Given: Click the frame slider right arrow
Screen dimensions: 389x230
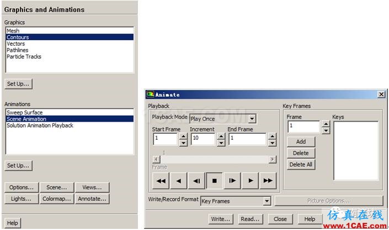Looking at the screenshot, I should pos(273,159).
